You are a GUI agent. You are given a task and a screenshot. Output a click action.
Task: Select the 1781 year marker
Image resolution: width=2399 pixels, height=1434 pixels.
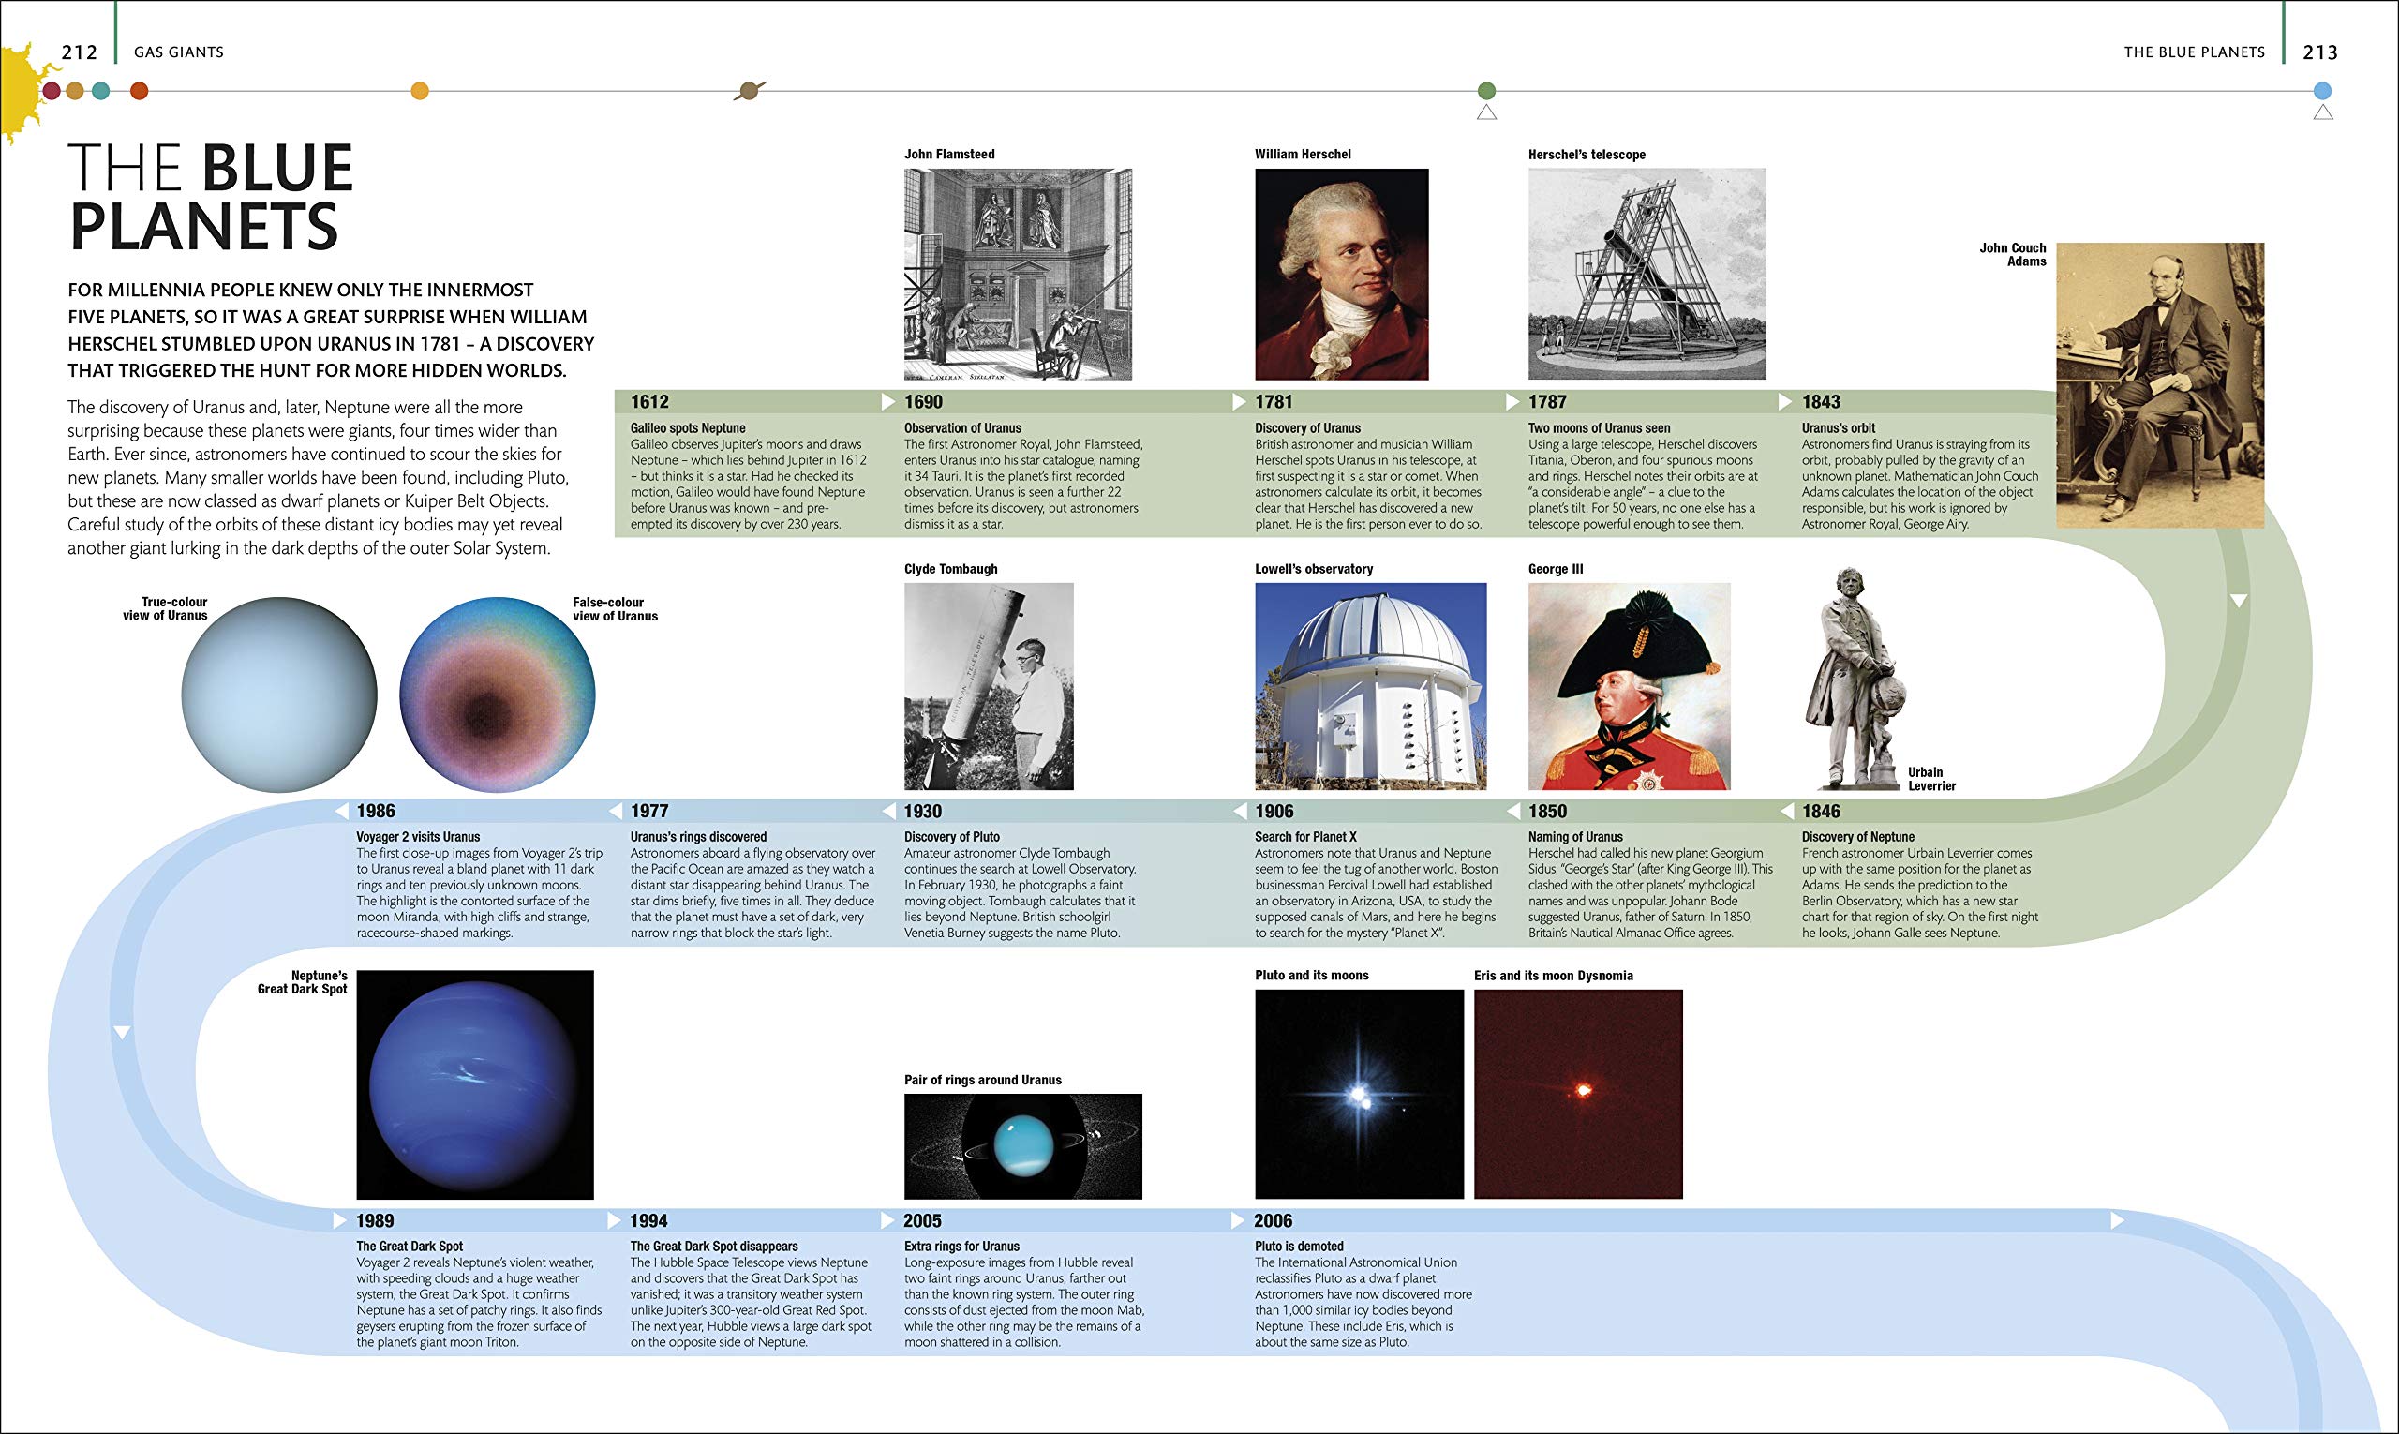coord(1274,402)
